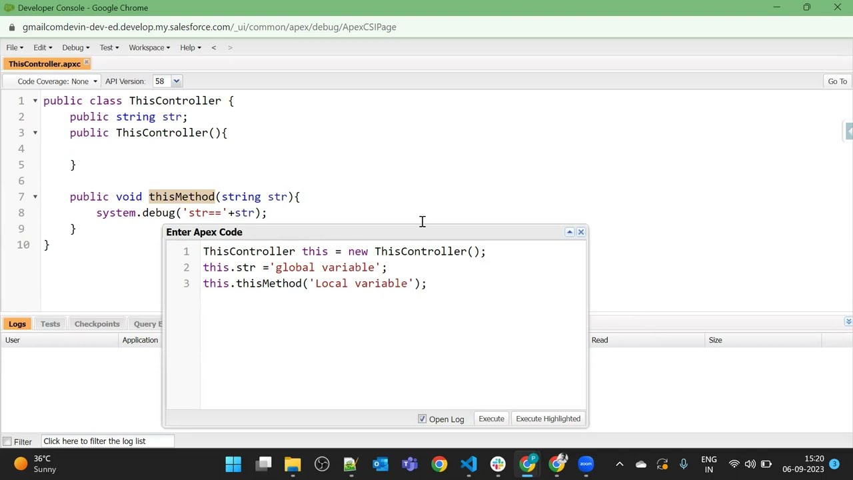853x480 pixels.
Task: Open the first Chrome icon in taskbar
Action: tap(439, 464)
